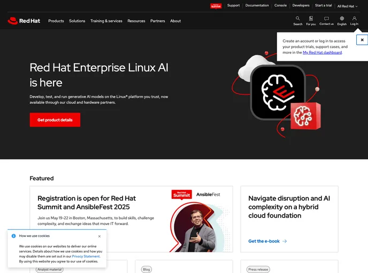Open the Privacy Statement link

pos(86,256)
